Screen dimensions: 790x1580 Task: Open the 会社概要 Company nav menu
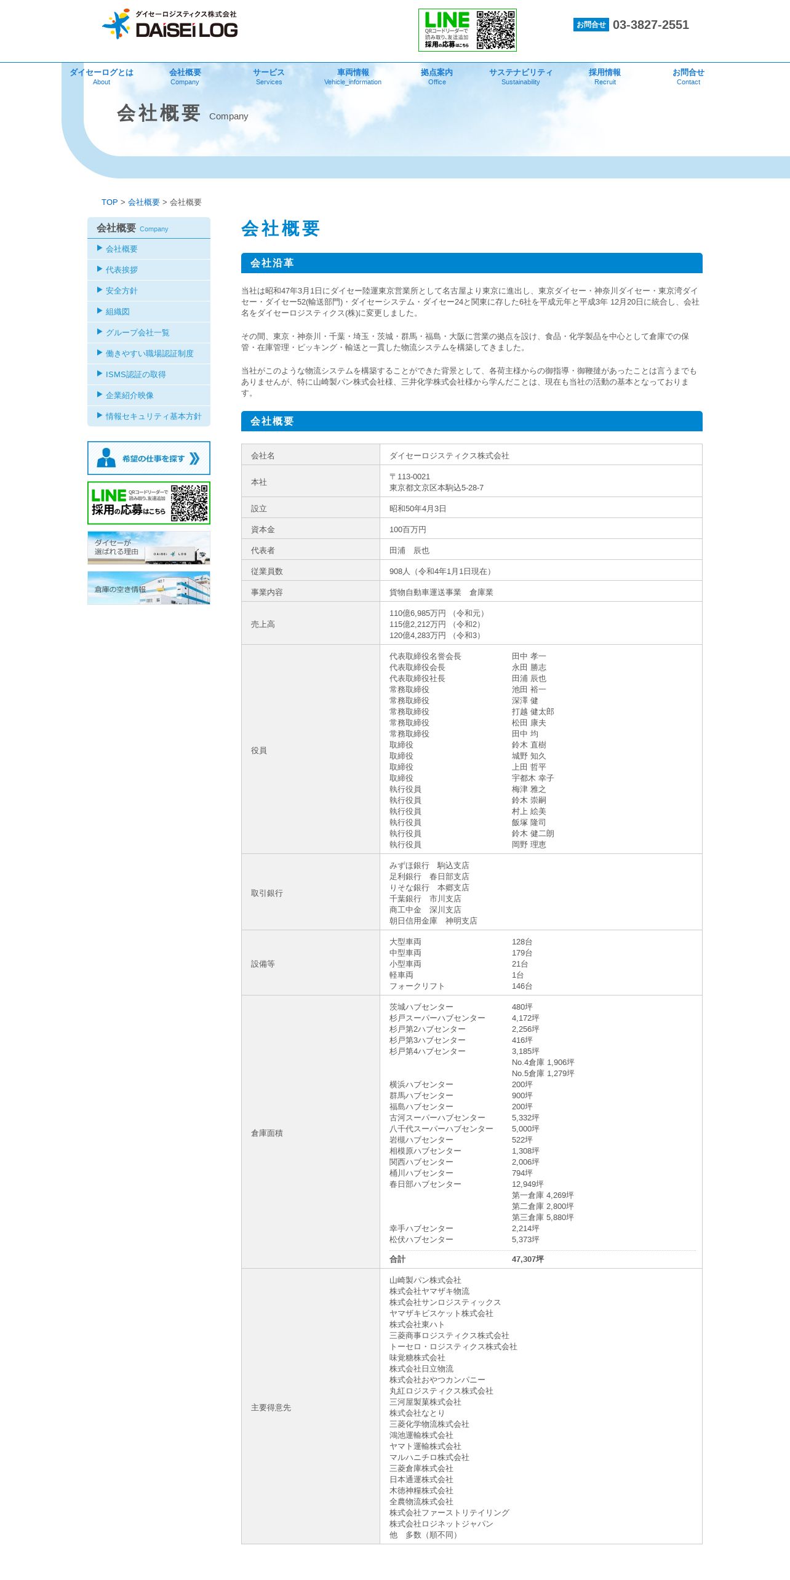pyautogui.click(x=185, y=76)
